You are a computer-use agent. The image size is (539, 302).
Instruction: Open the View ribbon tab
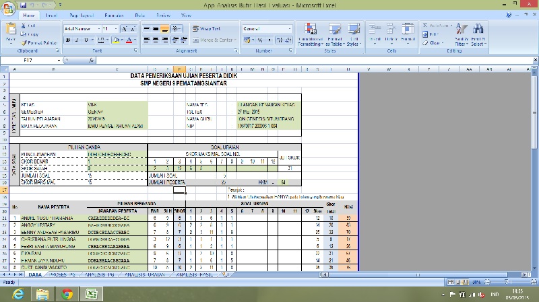(x=186, y=15)
